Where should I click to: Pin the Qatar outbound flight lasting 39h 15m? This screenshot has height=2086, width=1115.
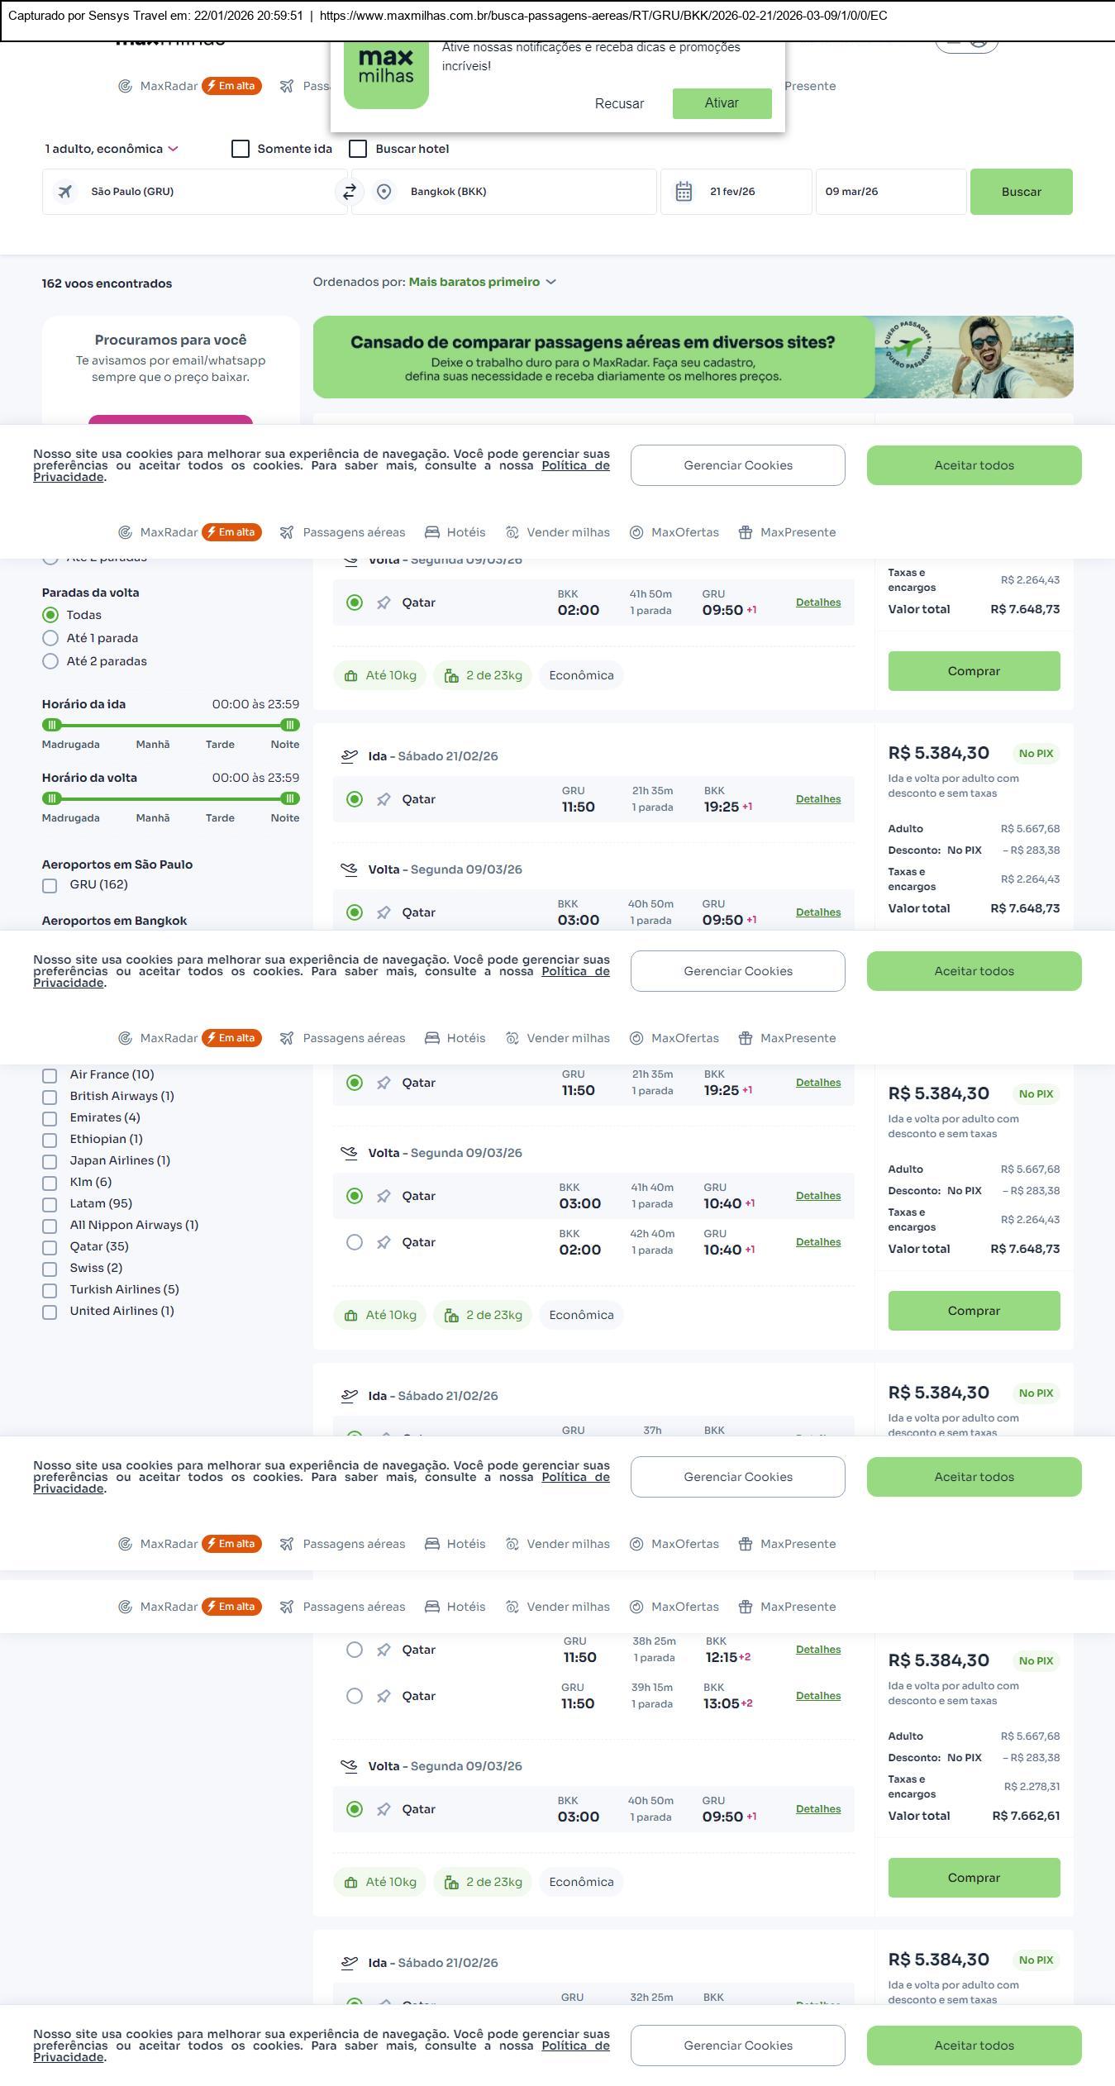(x=384, y=1696)
